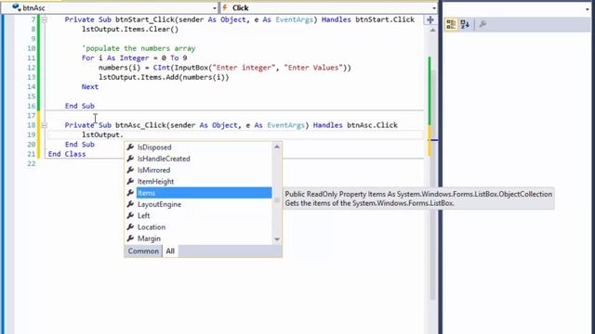Click the Categorized view icon in Properties
Viewport: 595px width, 334px height.
pyautogui.click(x=451, y=24)
